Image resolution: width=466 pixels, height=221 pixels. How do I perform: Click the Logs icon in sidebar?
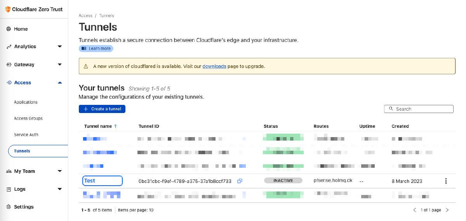point(9,189)
